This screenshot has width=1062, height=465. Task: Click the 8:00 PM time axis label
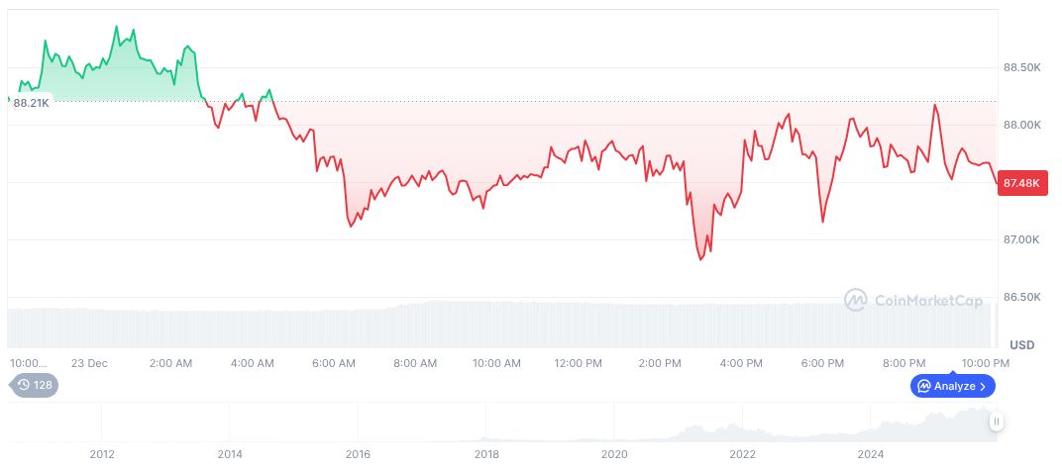[903, 363]
